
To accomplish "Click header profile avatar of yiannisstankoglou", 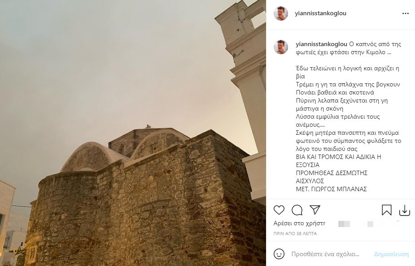I will click(x=281, y=13).
